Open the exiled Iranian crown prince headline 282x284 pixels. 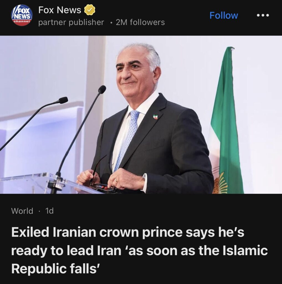[139, 250]
